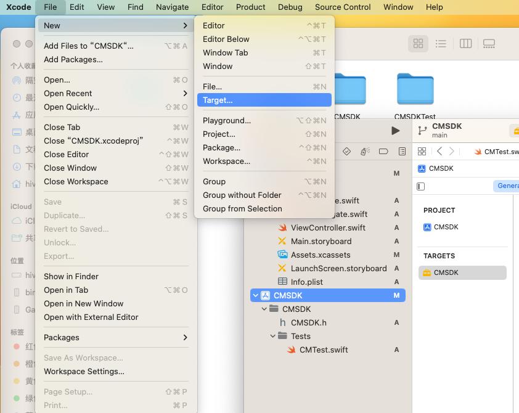Open the Navigate menu
Image resolution: width=519 pixels, height=413 pixels.
coord(172,7)
